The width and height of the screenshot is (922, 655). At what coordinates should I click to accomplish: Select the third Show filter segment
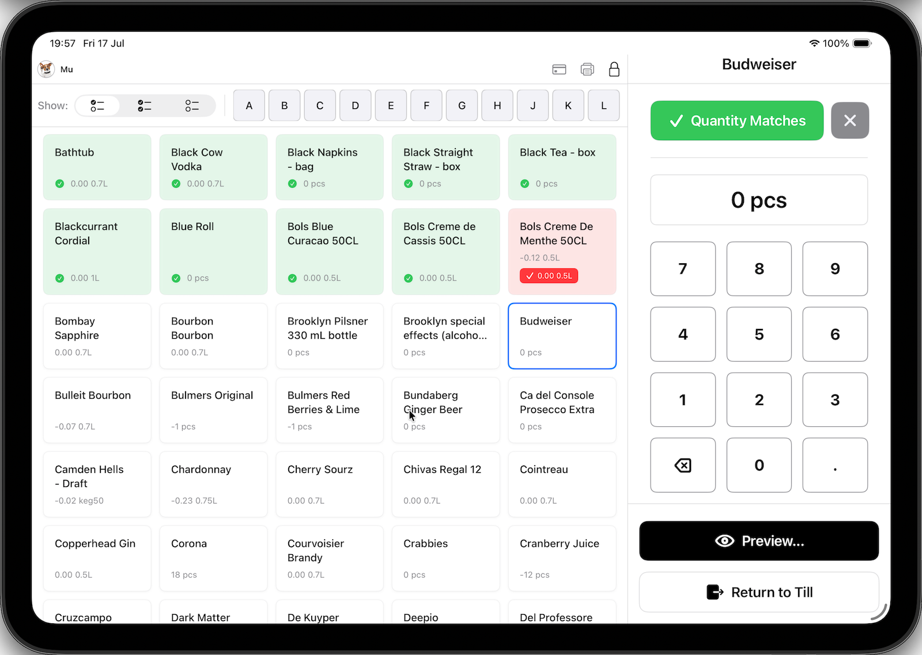tap(192, 105)
